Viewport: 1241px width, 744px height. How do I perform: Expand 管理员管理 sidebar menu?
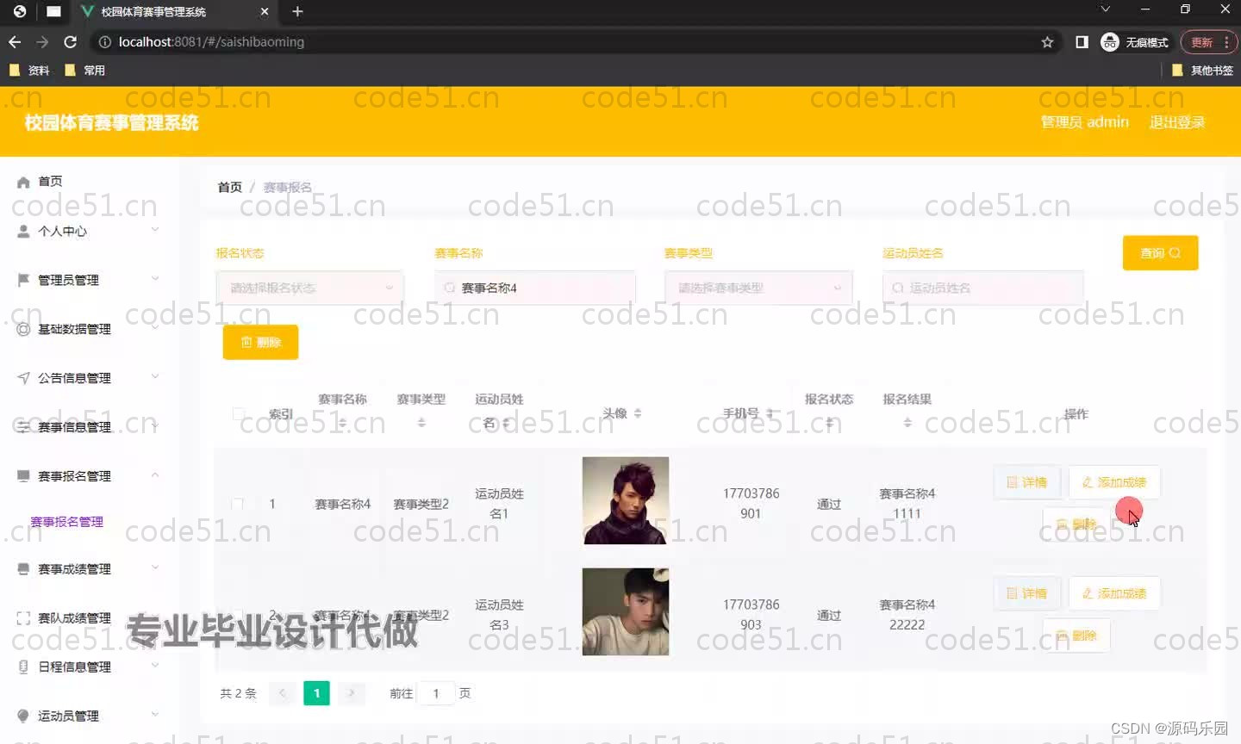[x=155, y=279]
